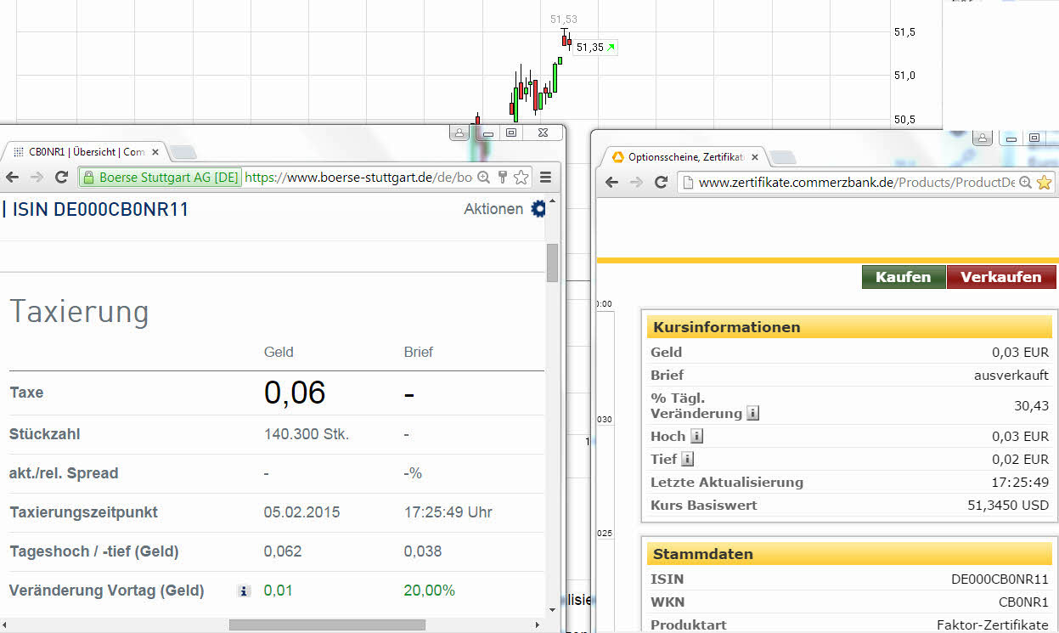The height and width of the screenshot is (633, 1059).
Task: Click the Tageshoch value 0,062
Action: coord(283,551)
